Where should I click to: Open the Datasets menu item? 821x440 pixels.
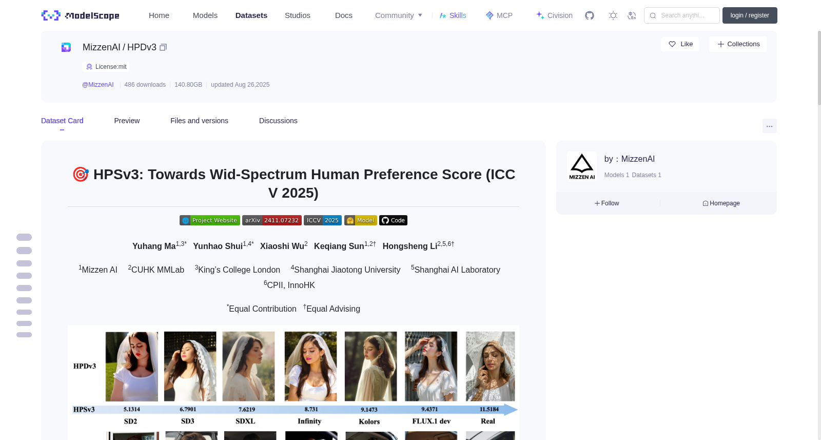tap(251, 15)
